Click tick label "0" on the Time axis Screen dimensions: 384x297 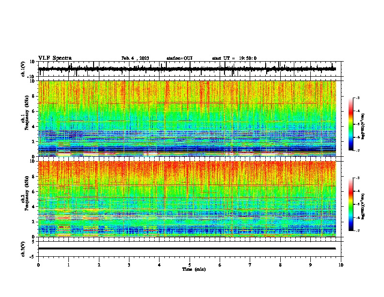pos(38,265)
